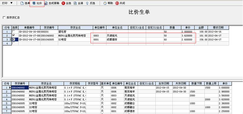The image size is (243, 114).
Task: Click the 选择 column header
Action: pyautogui.click(x=15, y=27)
